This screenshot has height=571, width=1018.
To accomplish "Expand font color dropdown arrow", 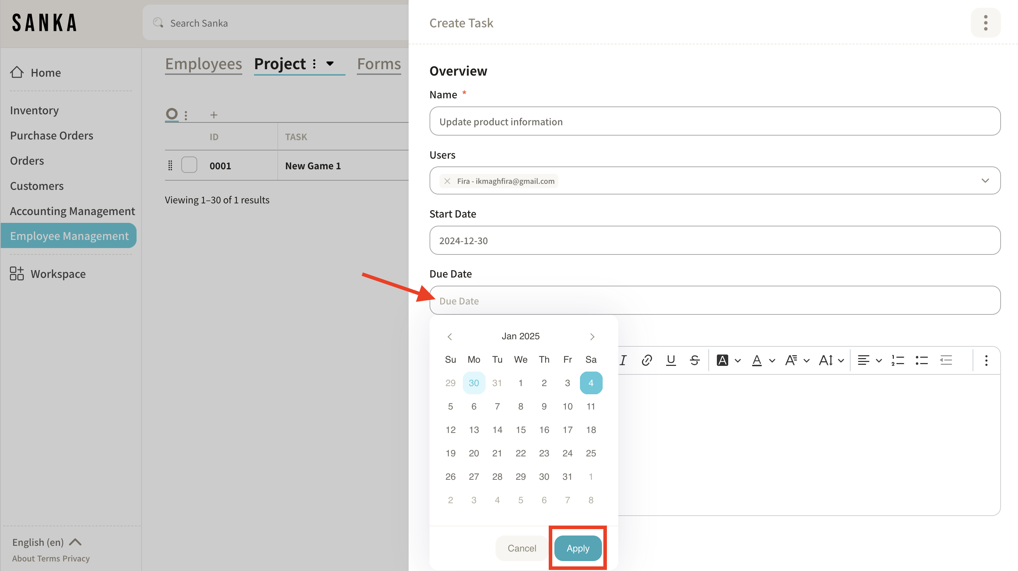I will coord(772,361).
